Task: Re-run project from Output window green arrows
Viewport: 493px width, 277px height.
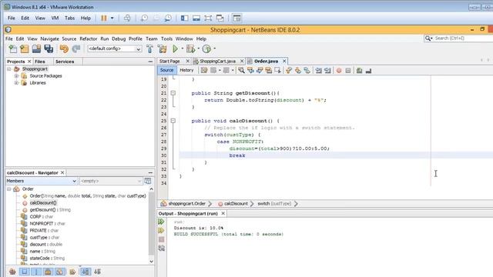Action: point(161,222)
